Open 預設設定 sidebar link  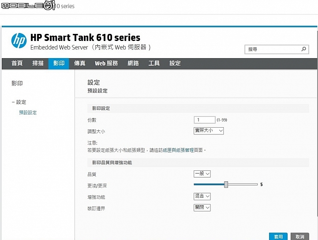tap(28, 113)
